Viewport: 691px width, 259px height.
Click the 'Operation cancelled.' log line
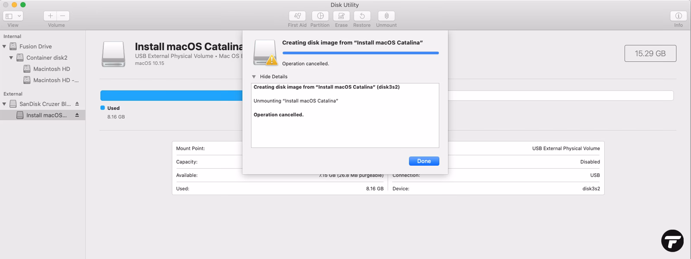279,115
